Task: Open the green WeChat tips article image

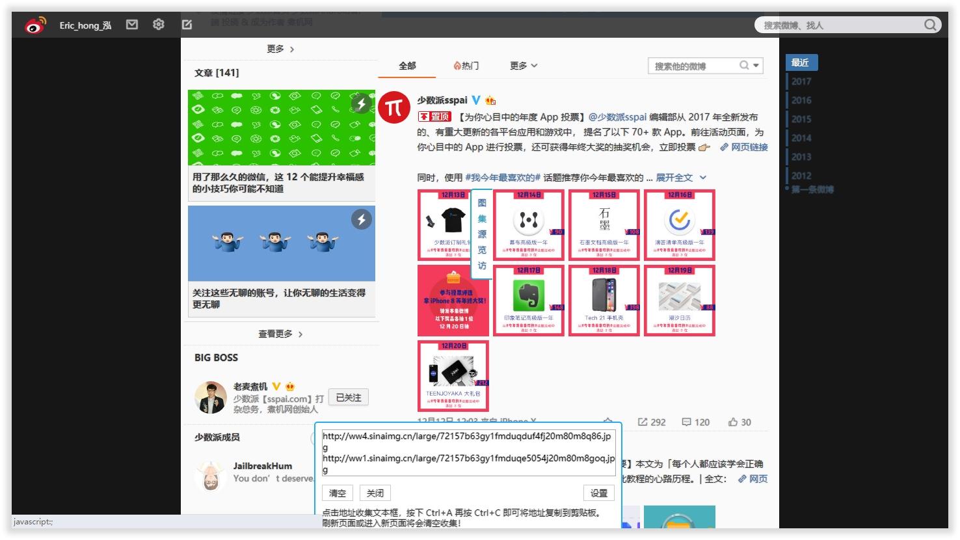Action: click(282, 128)
